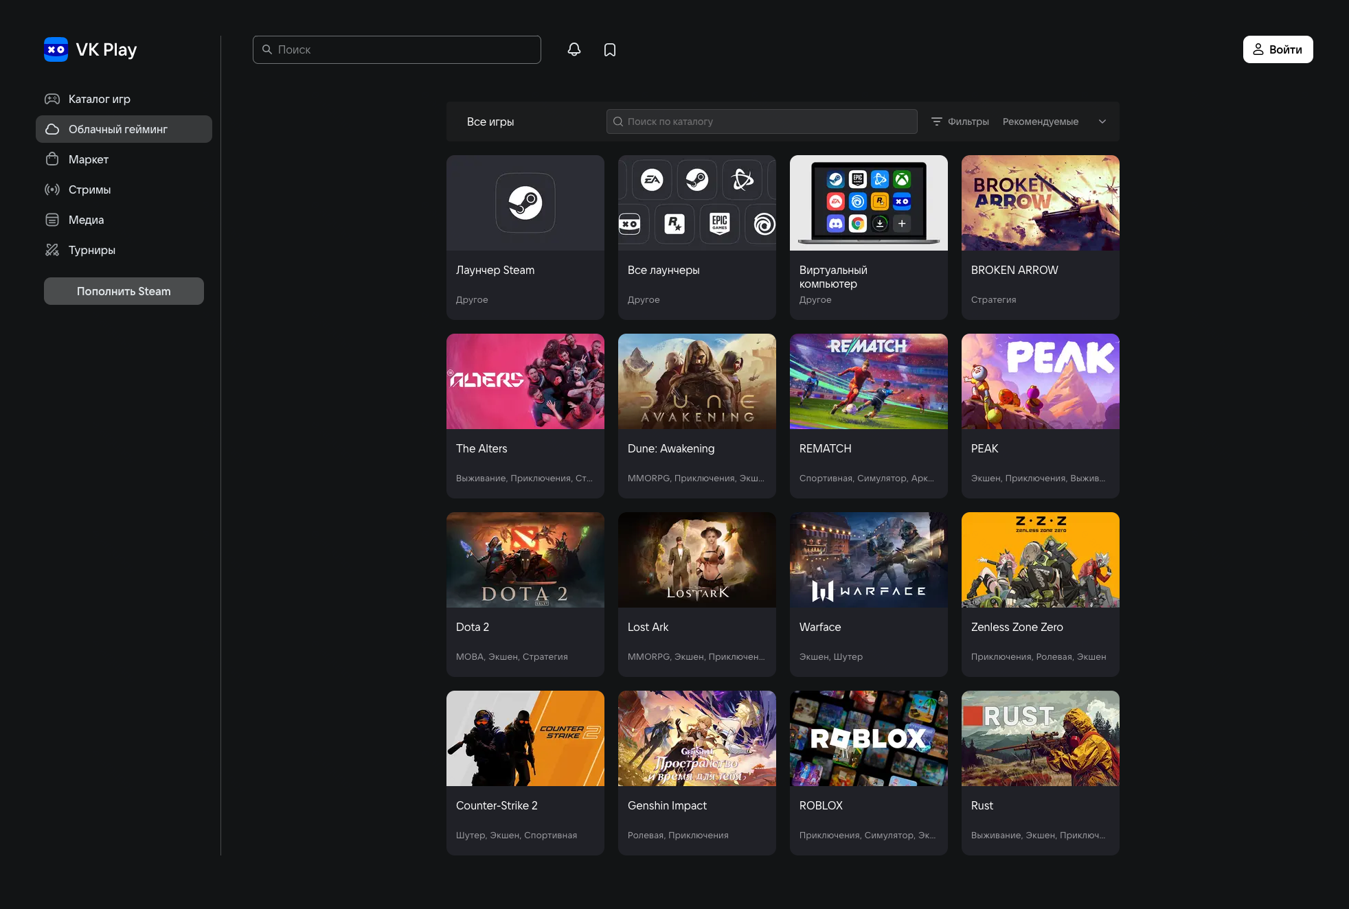Click the Rockstar icon in Все лаунчеры card

click(674, 224)
